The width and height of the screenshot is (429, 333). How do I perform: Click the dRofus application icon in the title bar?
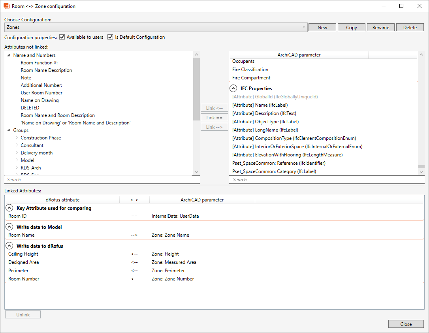pos(6,6)
